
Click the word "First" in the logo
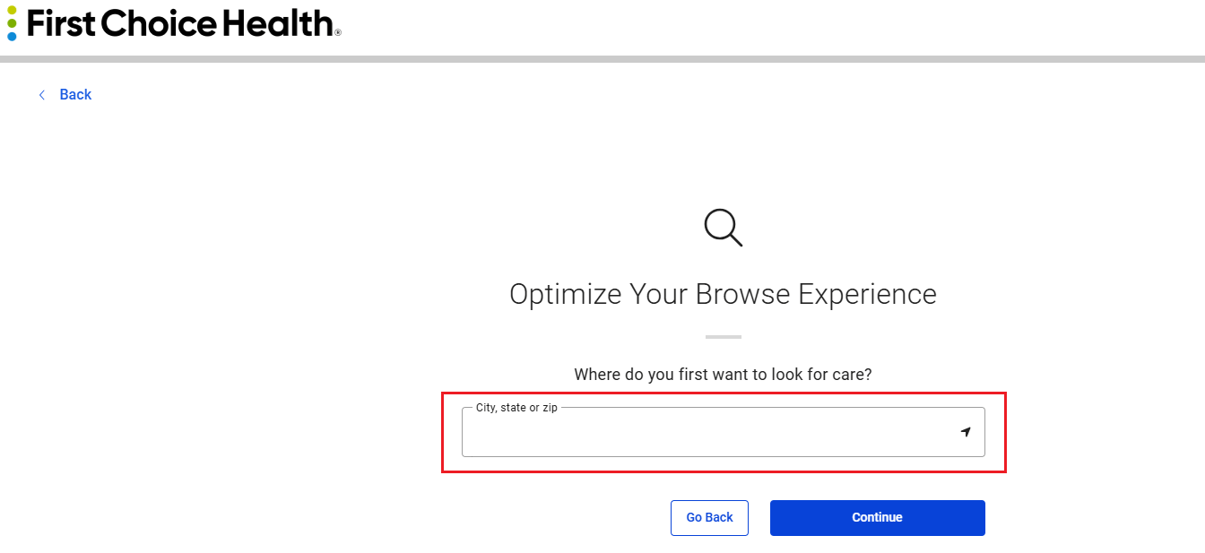point(62,22)
